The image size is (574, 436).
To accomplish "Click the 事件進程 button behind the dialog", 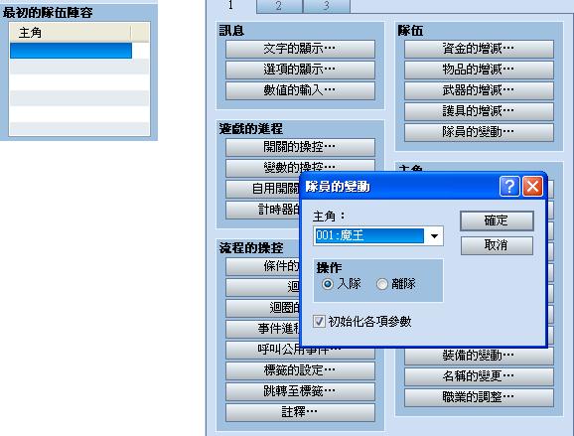I will pos(263,329).
